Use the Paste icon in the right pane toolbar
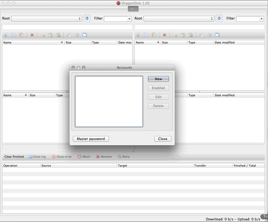268x222 pixels. (x=154, y=35)
